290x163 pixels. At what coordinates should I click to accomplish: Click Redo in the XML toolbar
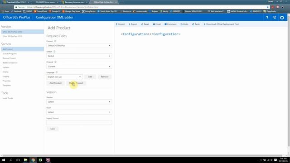coord(196,24)
